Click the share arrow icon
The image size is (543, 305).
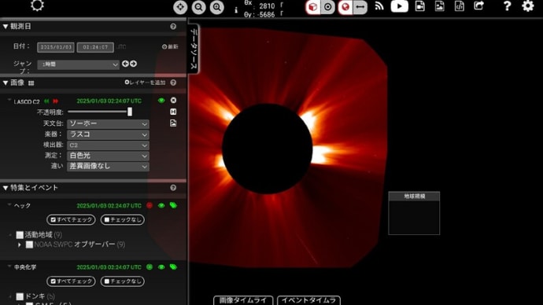(479, 6)
